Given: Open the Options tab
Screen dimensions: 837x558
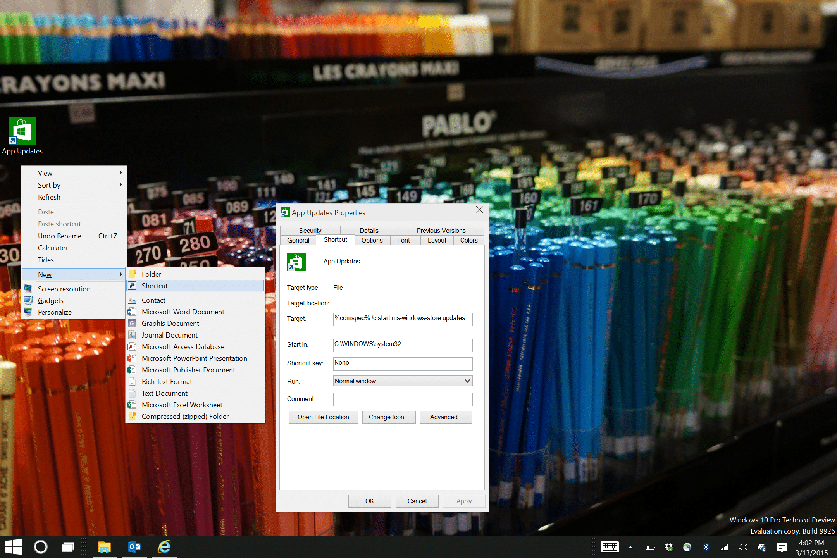Looking at the screenshot, I should [372, 240].
